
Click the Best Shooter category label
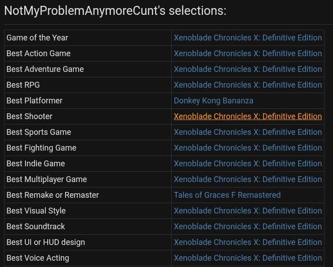point(30,116)
